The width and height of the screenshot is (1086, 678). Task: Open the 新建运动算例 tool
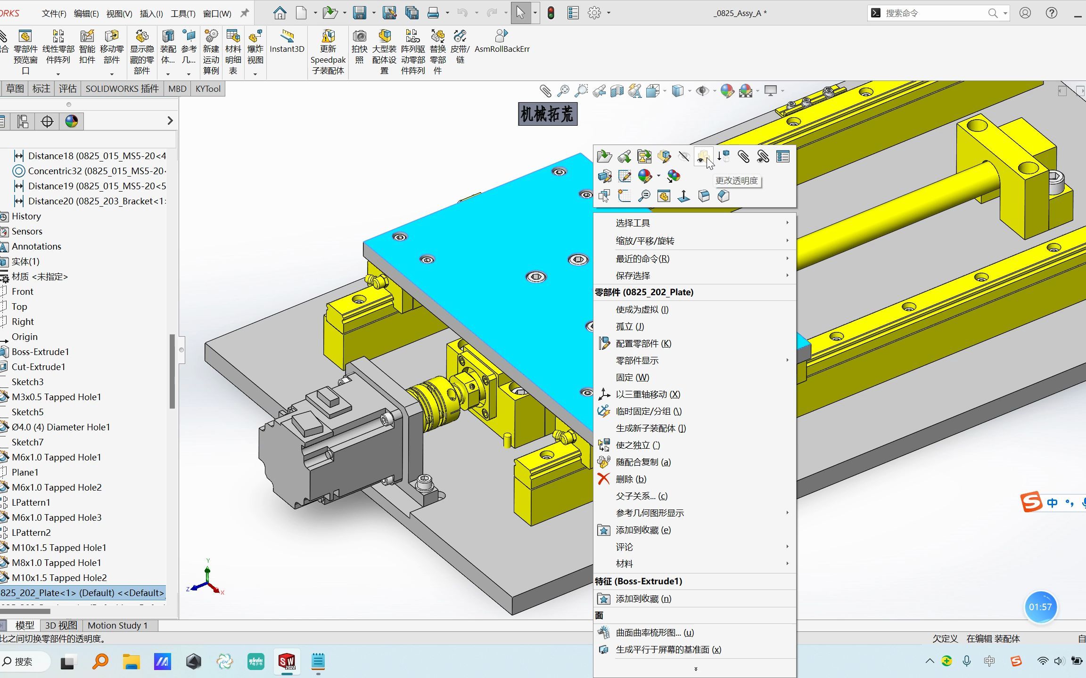tap(211, 47)
